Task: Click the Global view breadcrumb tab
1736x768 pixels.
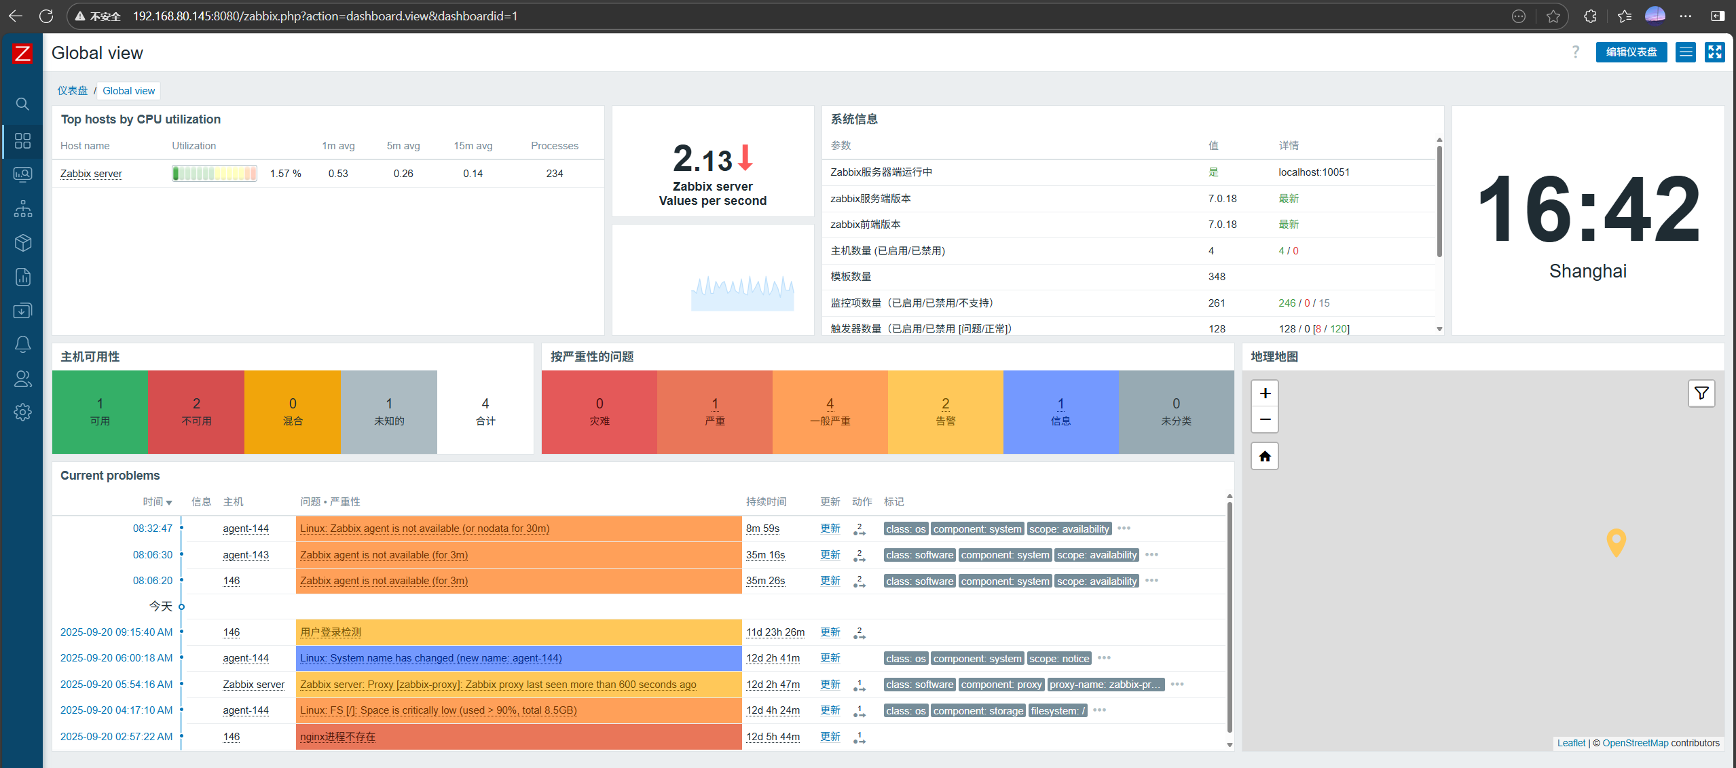Action: tap(129, 91)
